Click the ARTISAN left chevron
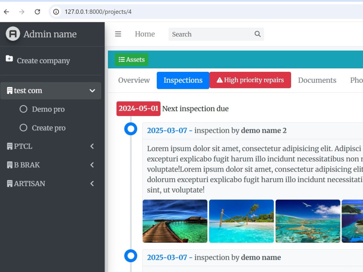This screenshot has width=363, height=272. [92, 184]
